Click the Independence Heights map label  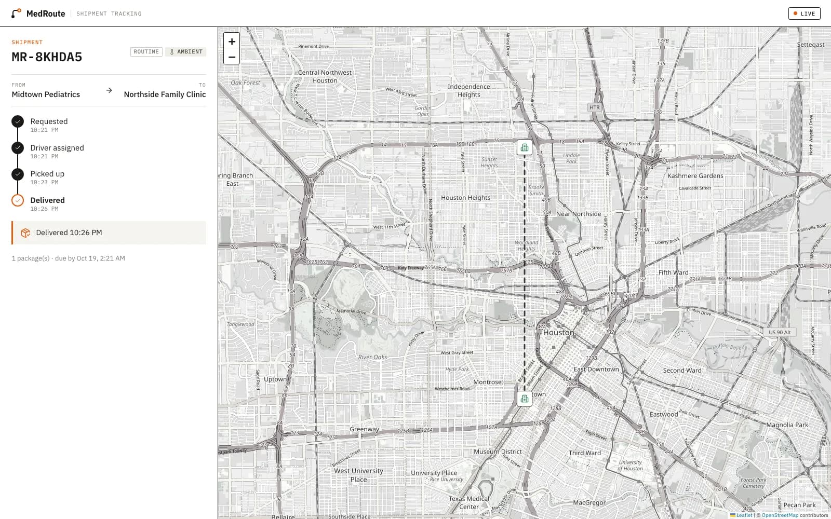pos(468,91)
